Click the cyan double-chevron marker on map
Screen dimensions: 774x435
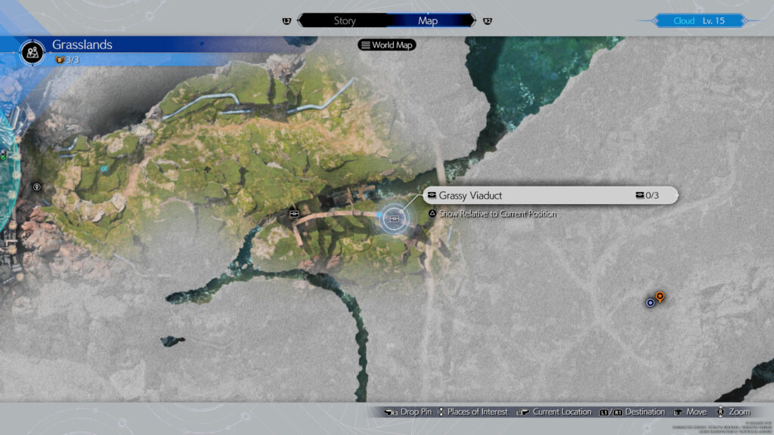click(104, 169)
